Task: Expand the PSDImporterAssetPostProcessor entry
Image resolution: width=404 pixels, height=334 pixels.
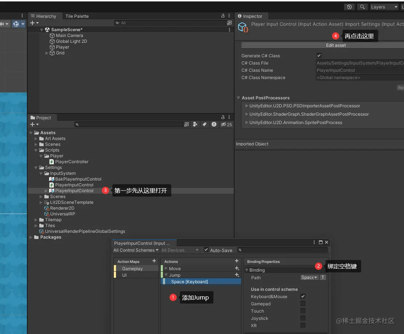Action: (x=247, y=106)
